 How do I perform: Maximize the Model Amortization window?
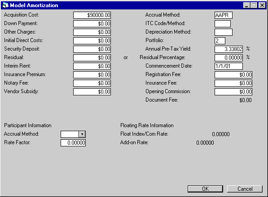click(x=254, y=5)
